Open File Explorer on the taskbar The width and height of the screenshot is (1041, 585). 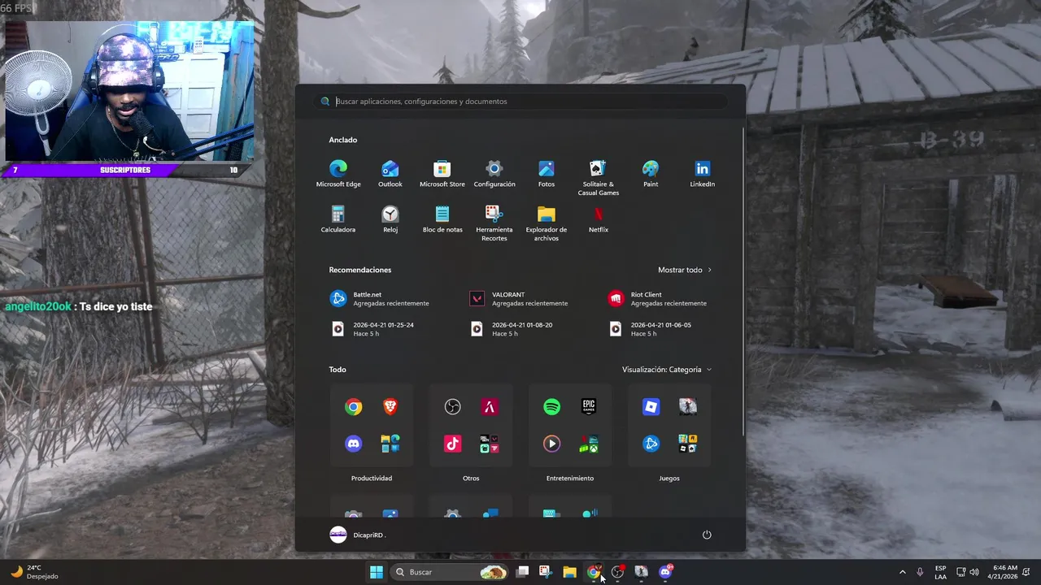pos(569,572)
